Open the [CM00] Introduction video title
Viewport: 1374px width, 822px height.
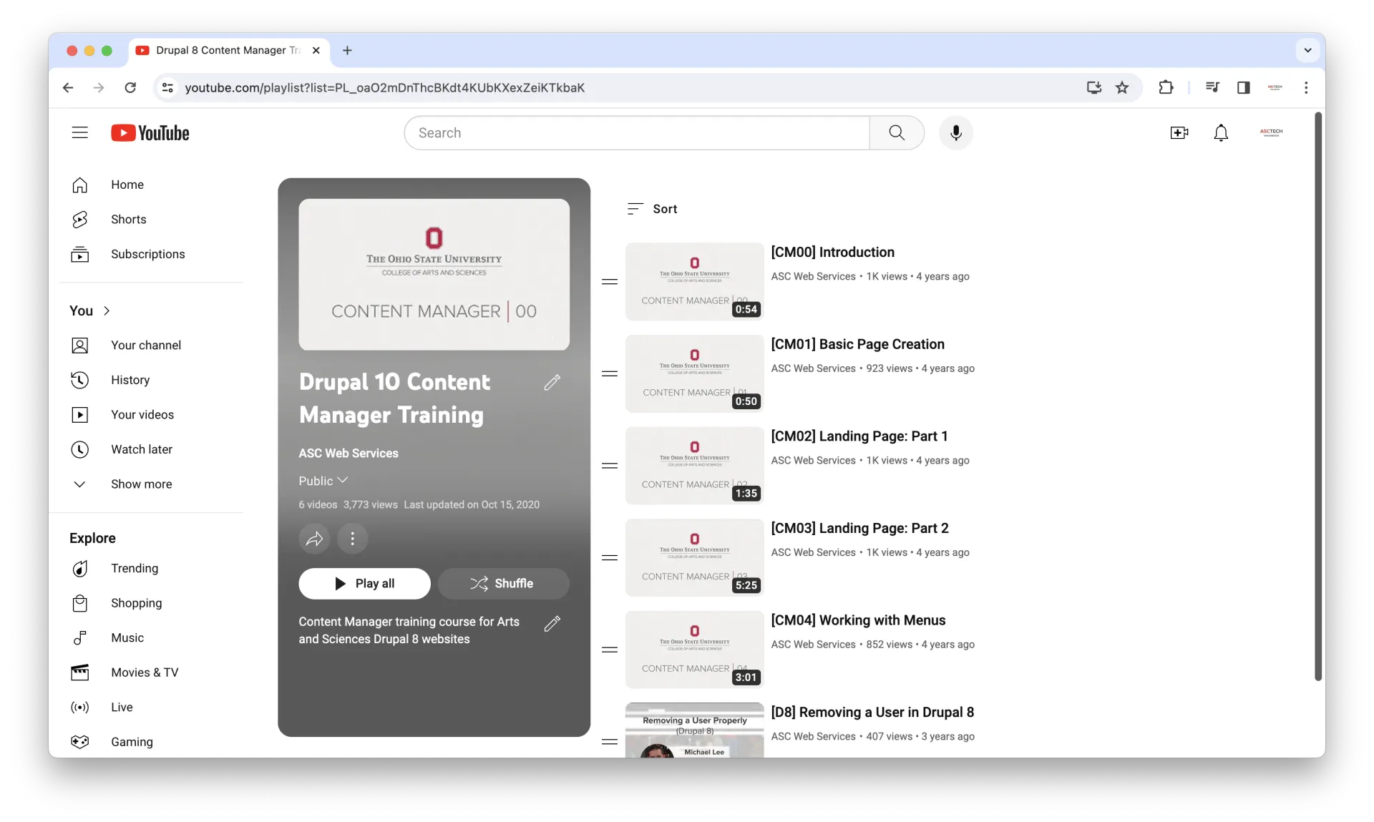tap(832, 253)
